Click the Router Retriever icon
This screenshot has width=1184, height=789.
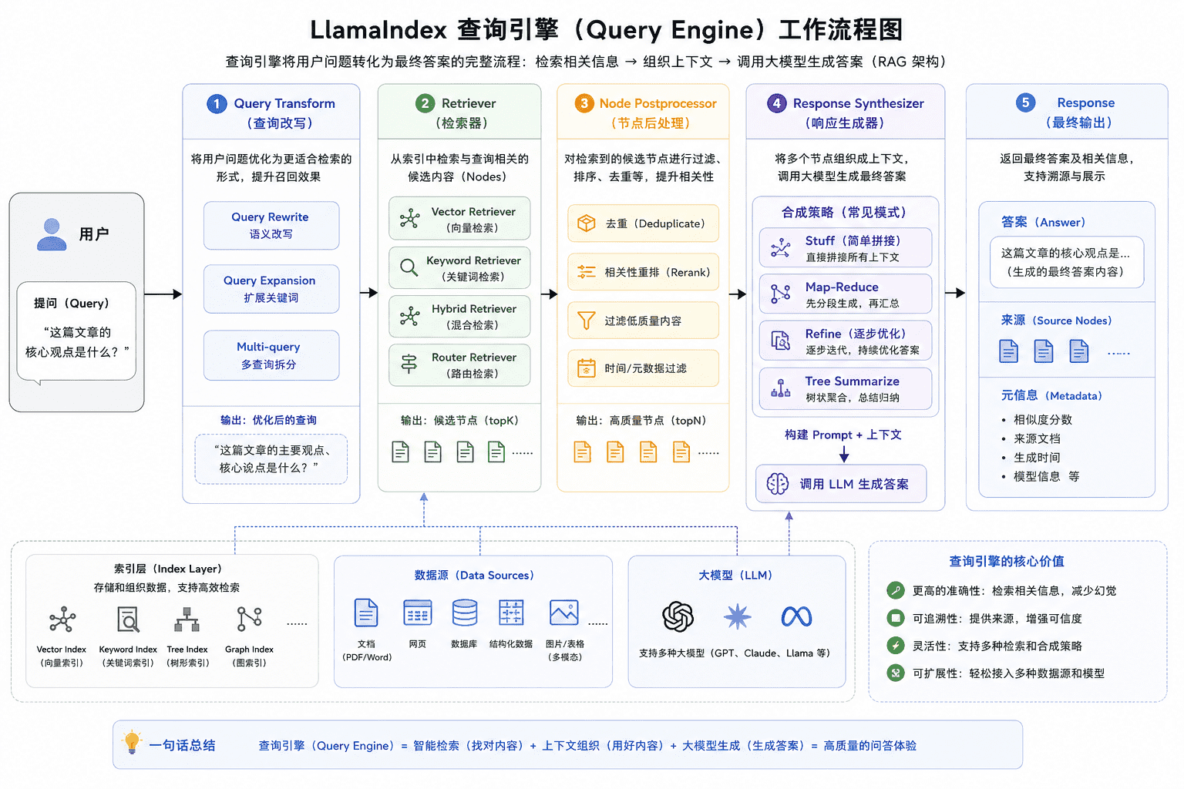point(409,364)
